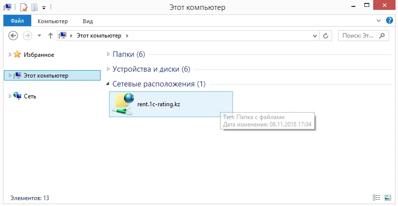
Task: Close the Этот компьютер window
Action: click(x=384, y=5)
